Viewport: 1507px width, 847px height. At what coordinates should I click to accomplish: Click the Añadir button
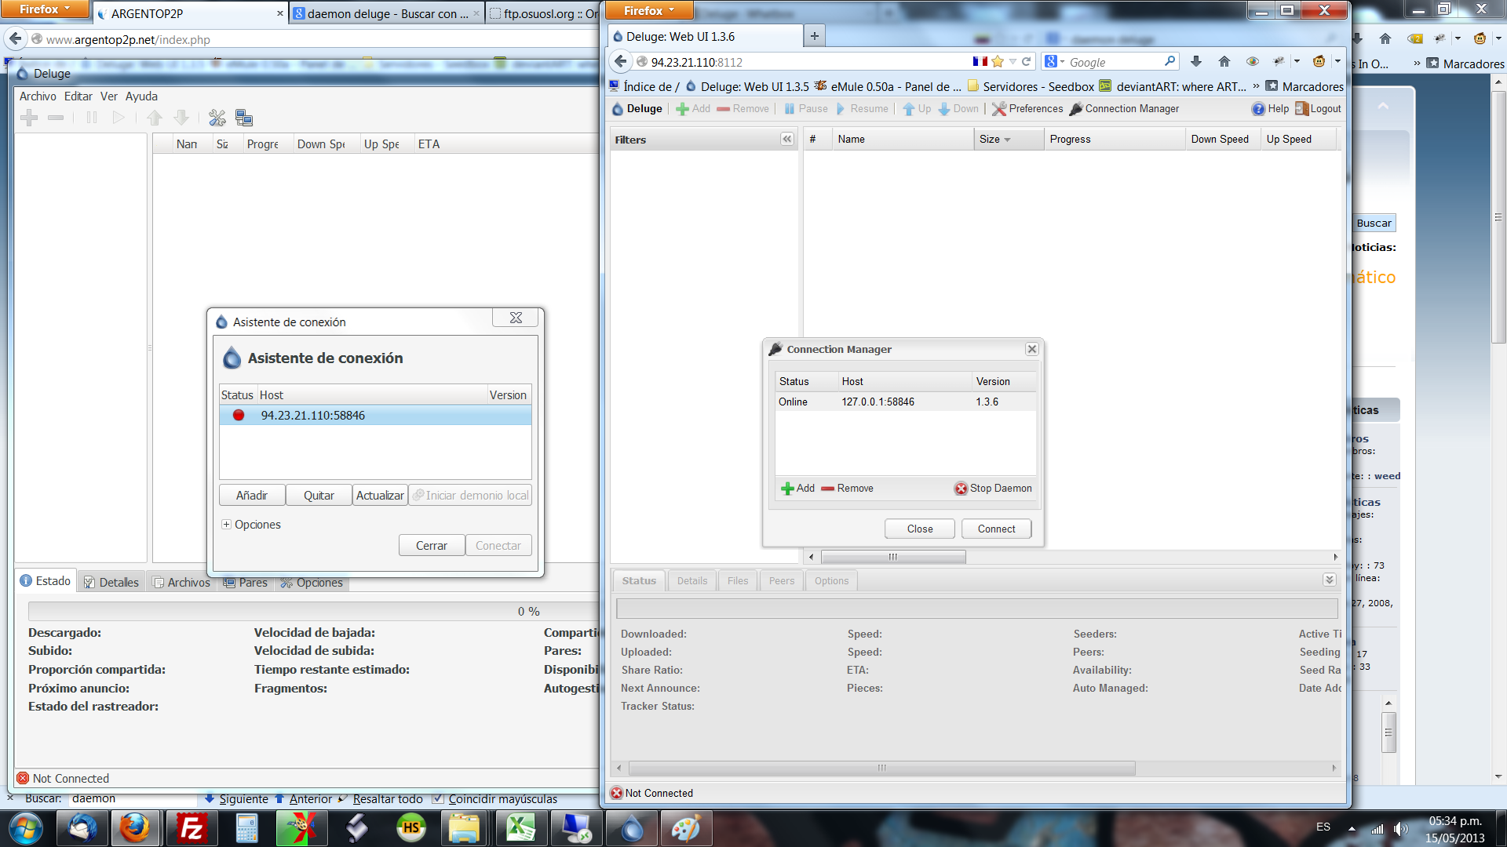[251, 495]
